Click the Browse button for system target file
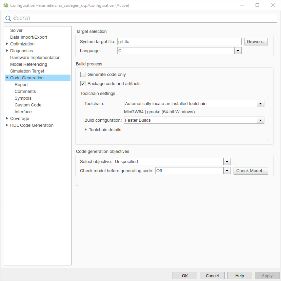281x281 pixels. 256,41
